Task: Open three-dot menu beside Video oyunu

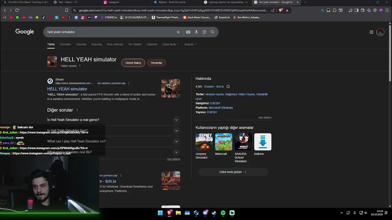Action: (80, 66)
